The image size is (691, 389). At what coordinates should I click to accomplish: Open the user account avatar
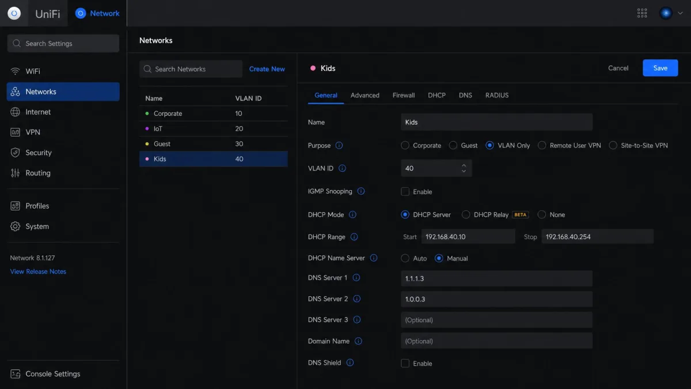click(x=666, y=13)
